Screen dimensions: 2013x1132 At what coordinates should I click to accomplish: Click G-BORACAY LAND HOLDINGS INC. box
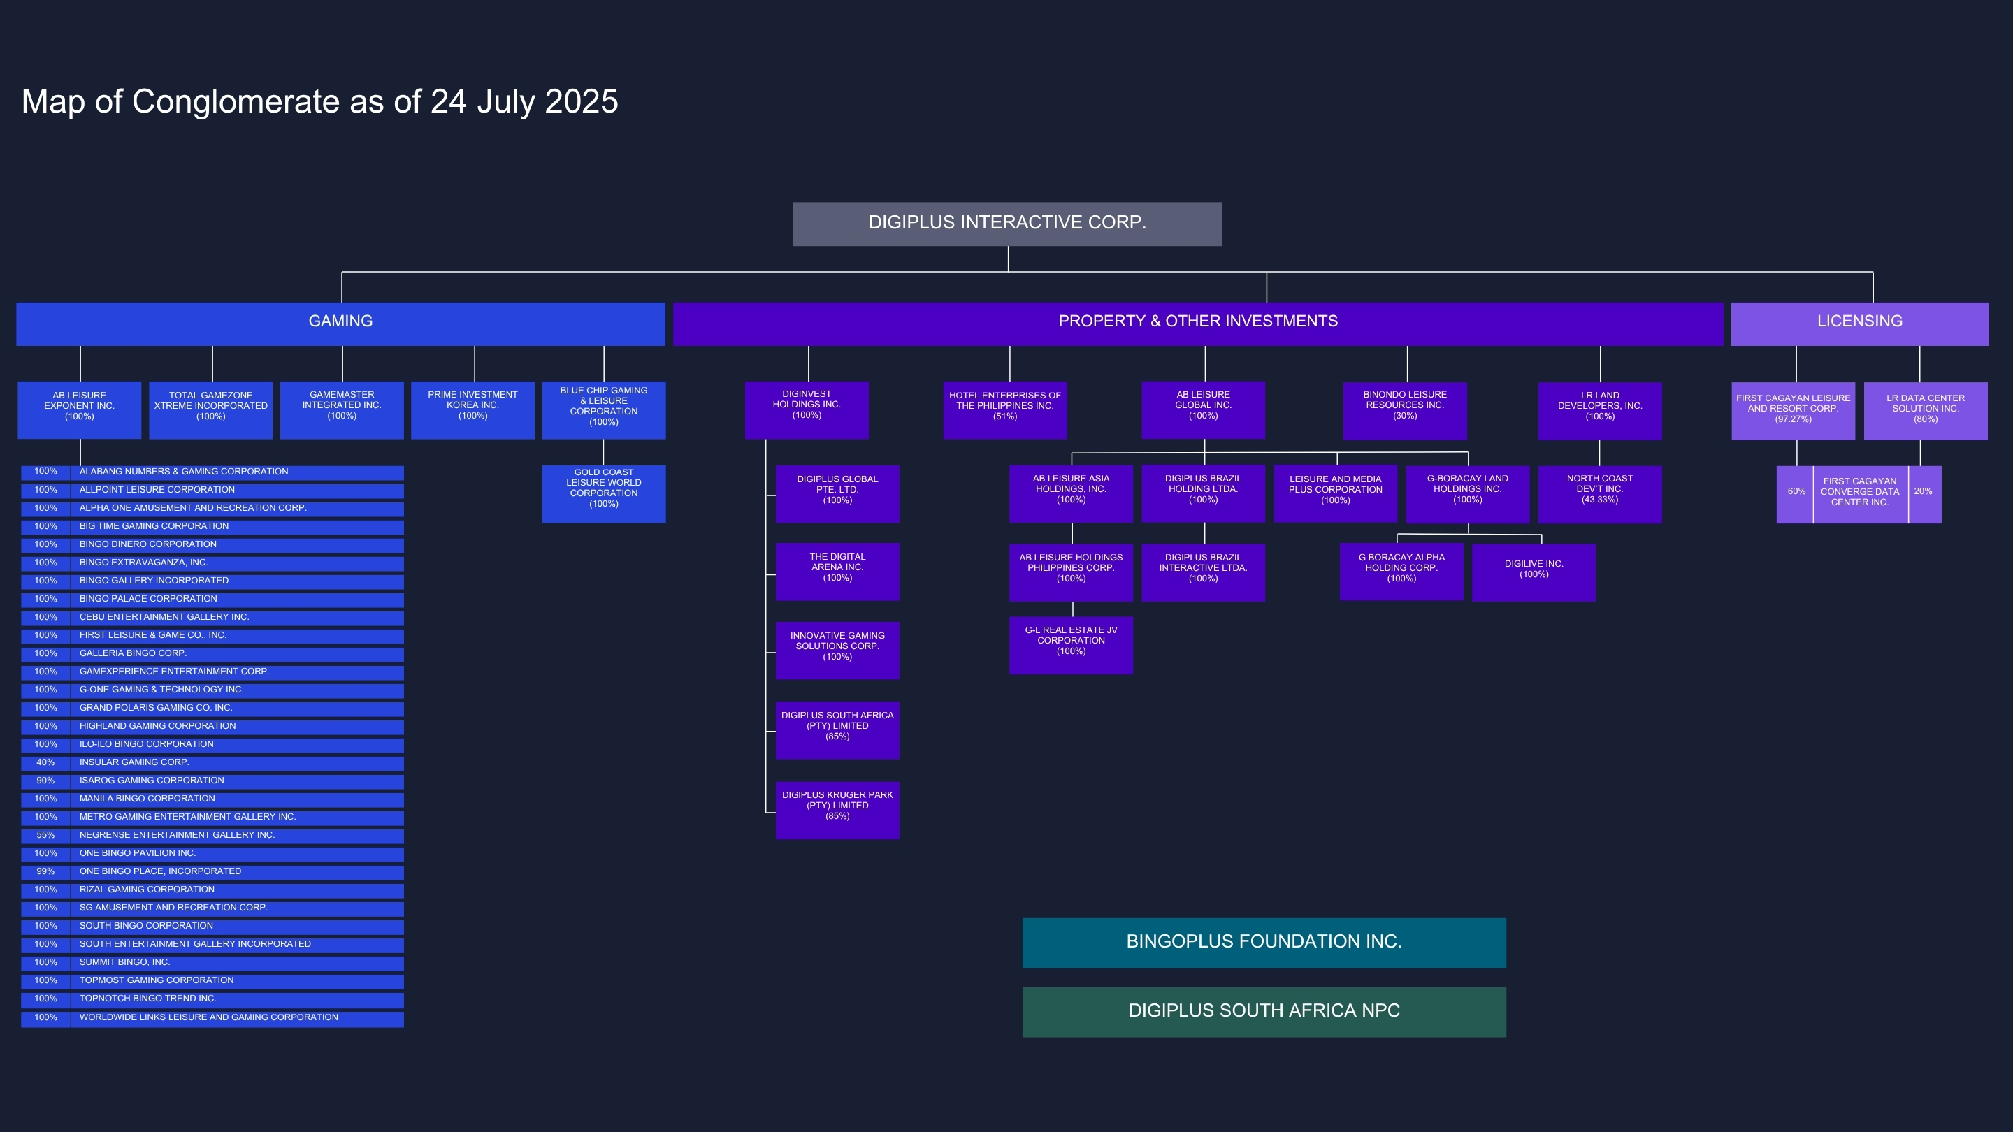pyautogui.click(x=1468, y=494)
